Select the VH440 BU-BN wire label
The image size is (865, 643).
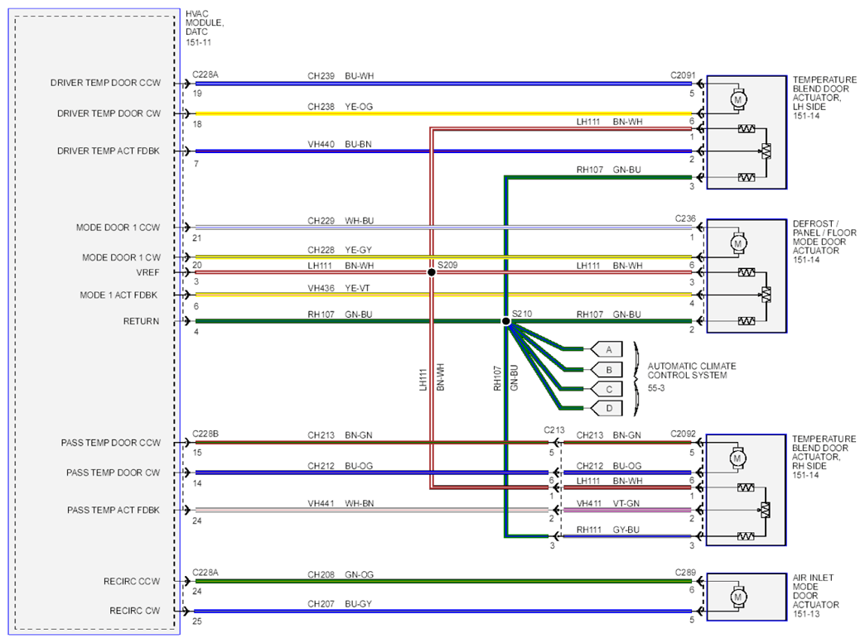click(340, 144)
